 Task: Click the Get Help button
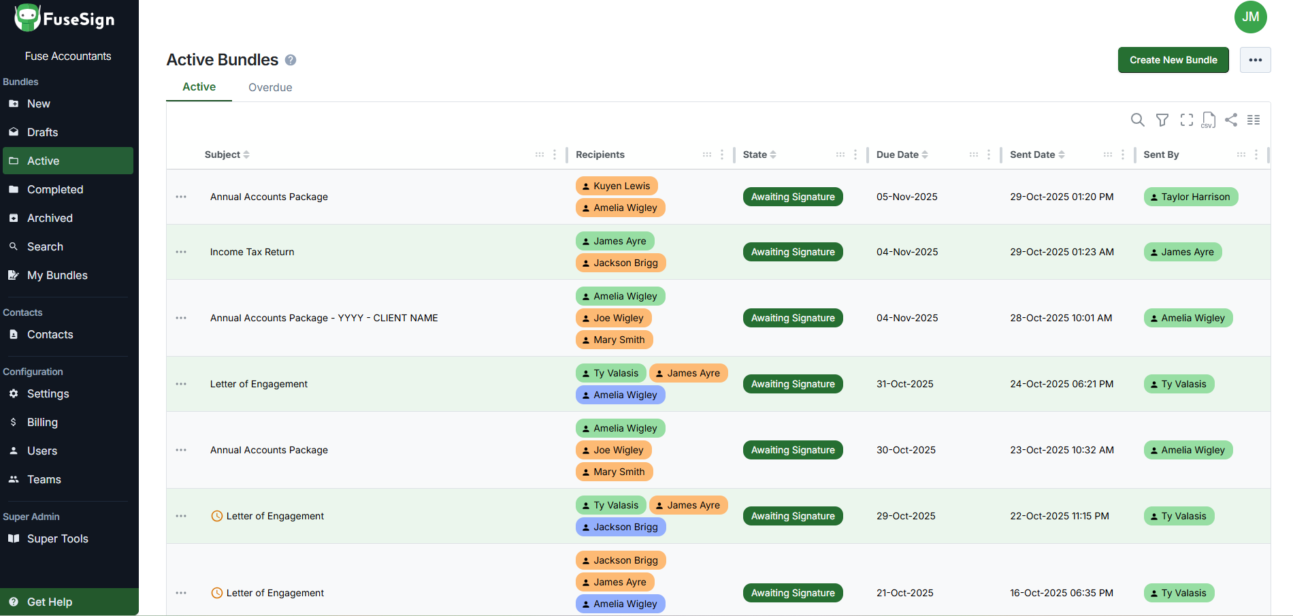[49, 602]
